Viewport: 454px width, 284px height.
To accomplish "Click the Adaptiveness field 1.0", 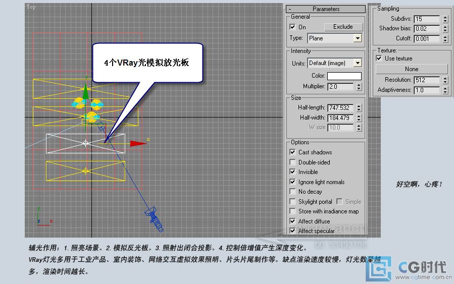I will click(x=427, y=90).
